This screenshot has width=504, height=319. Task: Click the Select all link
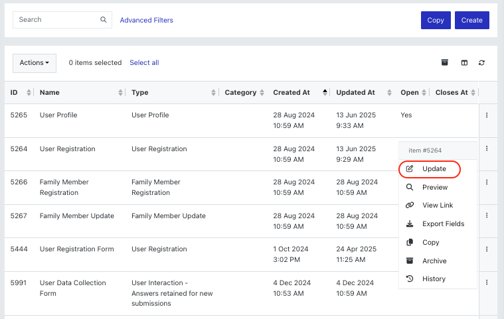tap(144, 62)
